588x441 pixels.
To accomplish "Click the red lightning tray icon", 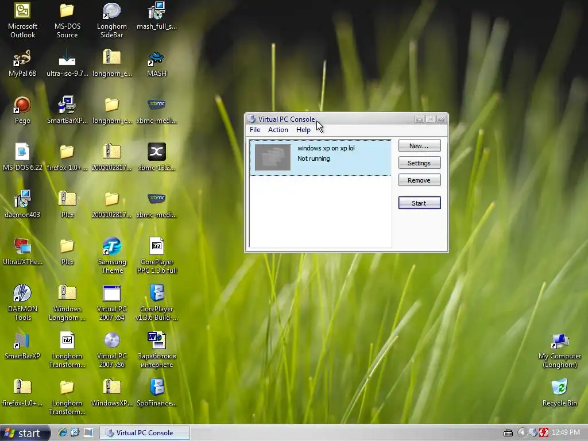I will coord(543,433).
